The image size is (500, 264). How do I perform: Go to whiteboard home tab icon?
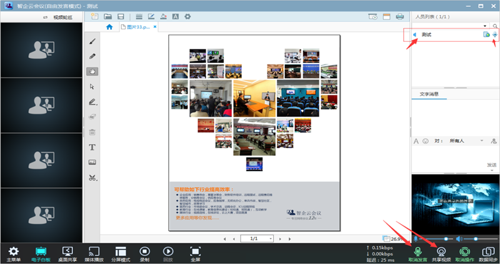pyautogui.click(x=109, y=27)
